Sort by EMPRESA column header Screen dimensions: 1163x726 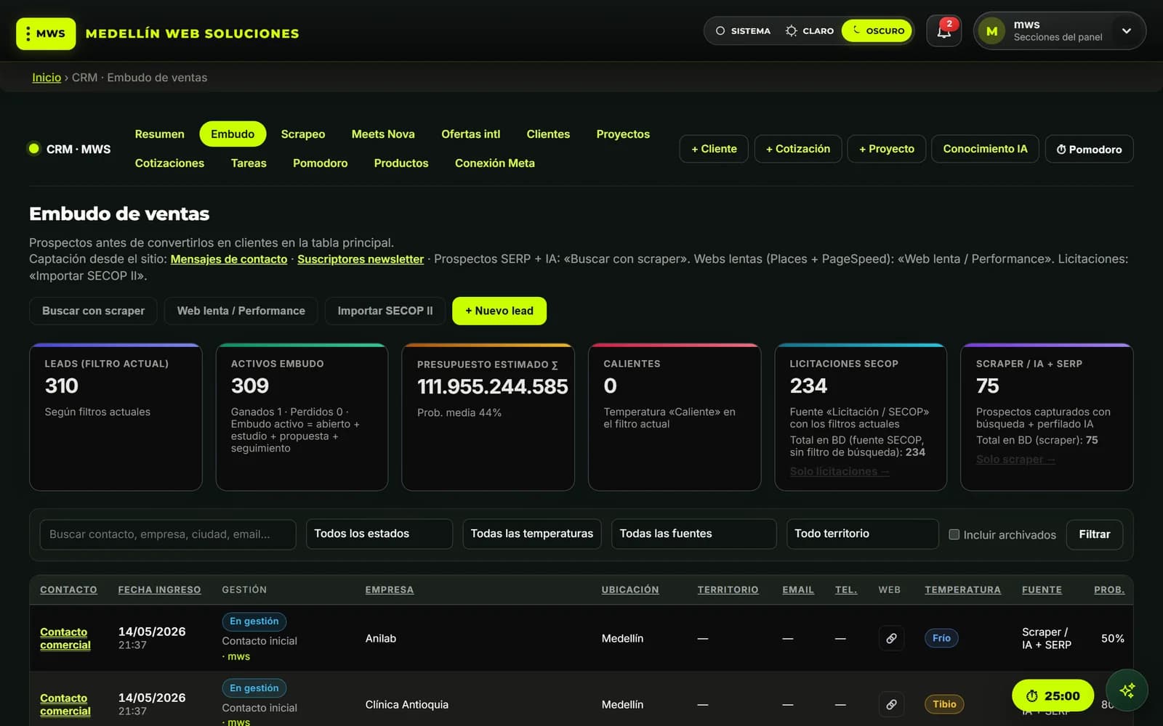[390, 590]
